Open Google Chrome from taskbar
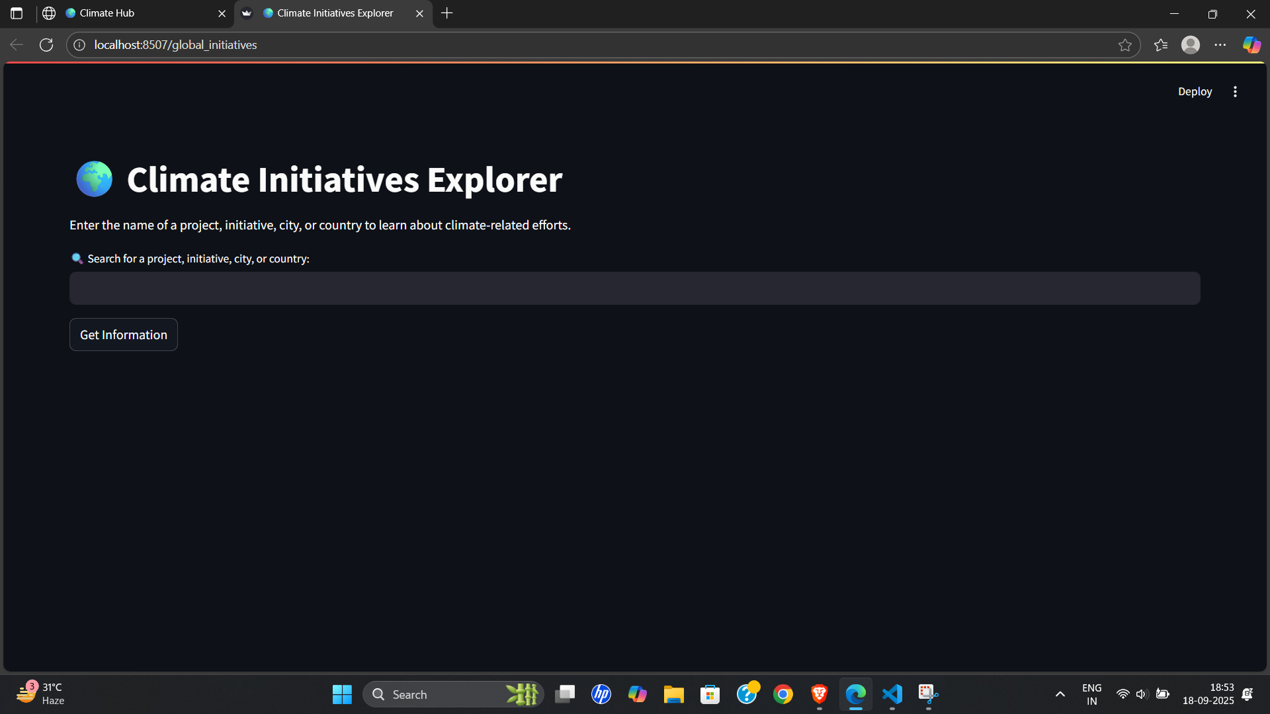This screenshot has height=714, width=1270. click(x=783, y=694)
